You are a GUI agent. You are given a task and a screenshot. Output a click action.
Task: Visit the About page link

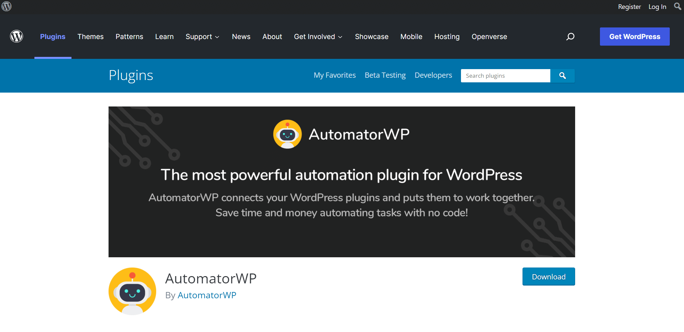point(272,36)
